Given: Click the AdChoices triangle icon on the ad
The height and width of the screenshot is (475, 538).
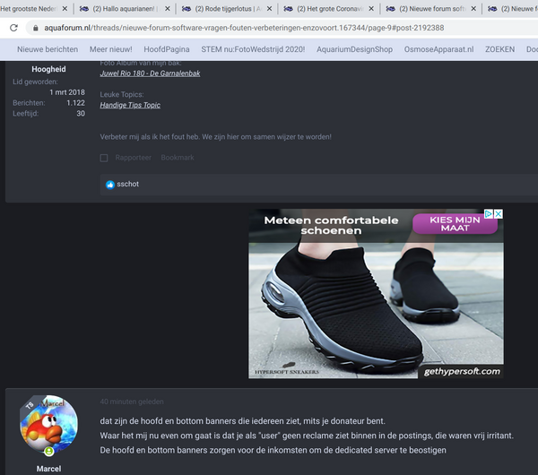Looking at the screenshot, I should click(489, 215).
